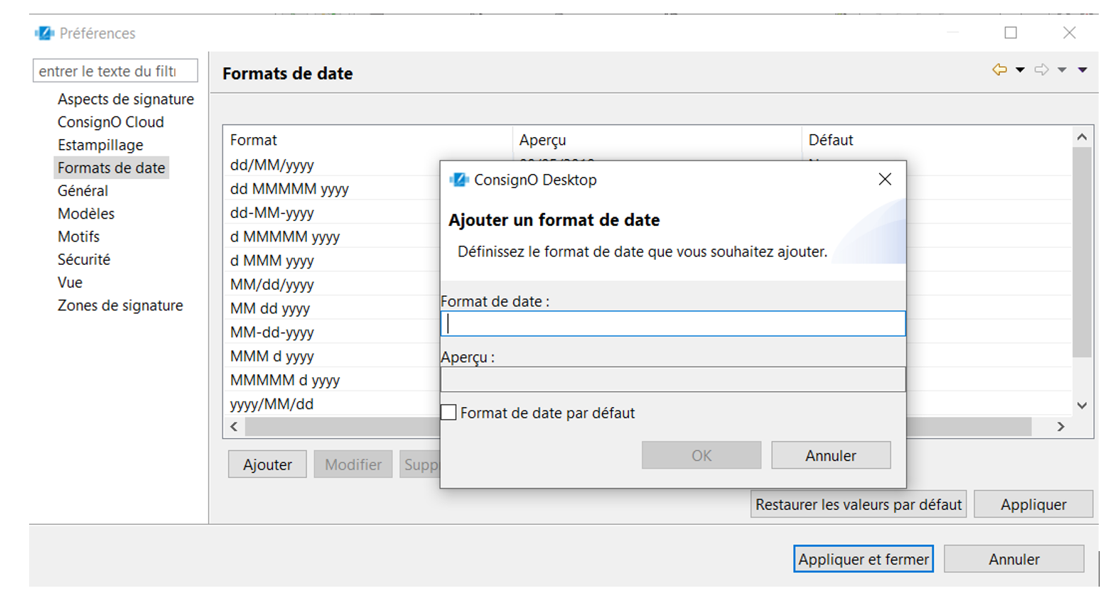Click the "Format de date" input field
The height and width of the screenshot is (598, 1113).
click(x=673, y=323)
